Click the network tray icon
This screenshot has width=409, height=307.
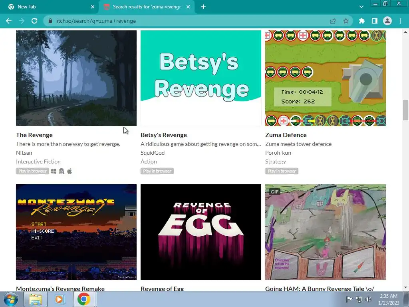[x=359, y=299]
